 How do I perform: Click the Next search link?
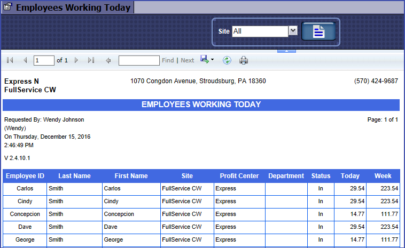click(188, 61)
